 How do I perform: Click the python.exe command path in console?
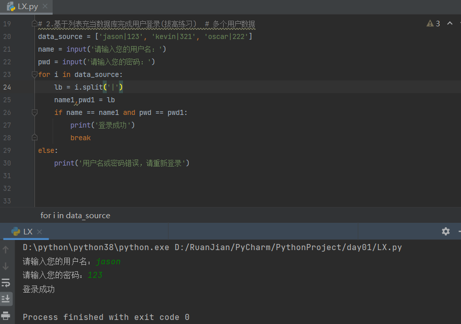coord(96,247)
